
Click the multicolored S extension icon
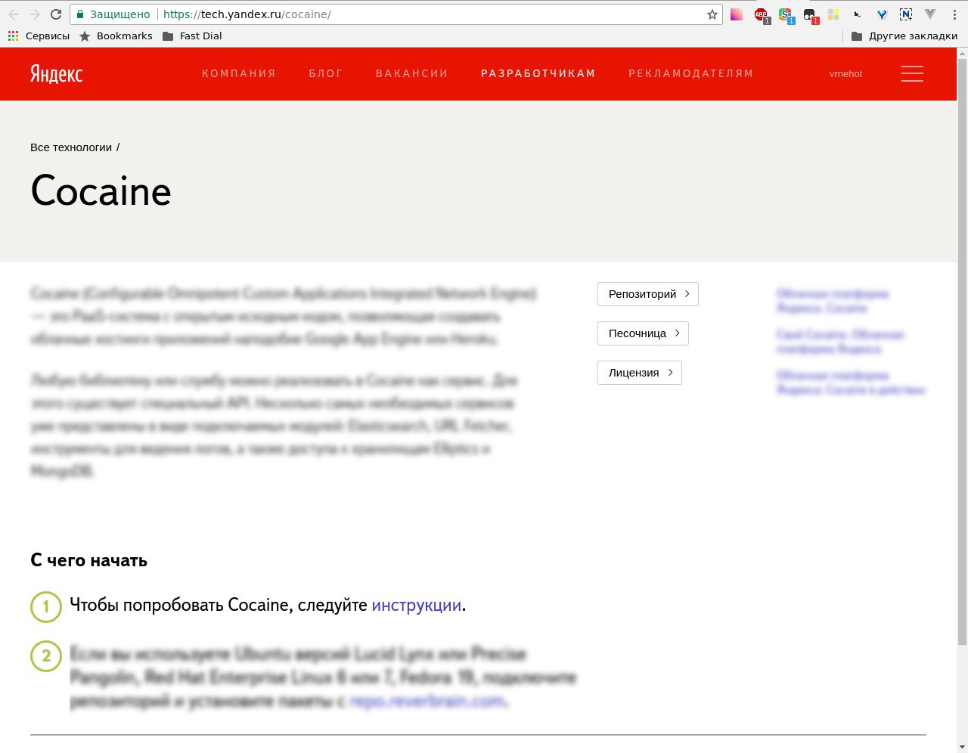click(x=786, y=15)
